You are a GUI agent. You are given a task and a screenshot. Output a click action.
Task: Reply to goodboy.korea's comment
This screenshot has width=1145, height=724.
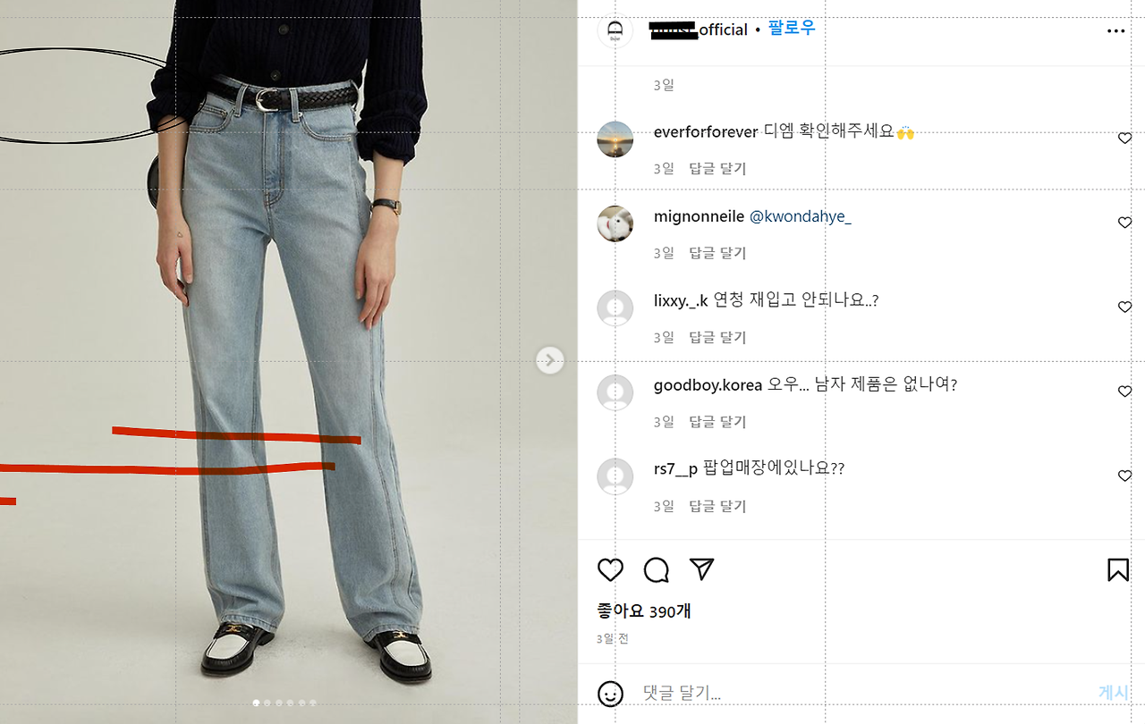(717, 422)
